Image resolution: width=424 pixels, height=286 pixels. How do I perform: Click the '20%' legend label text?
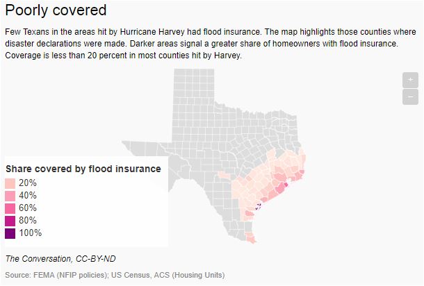point(28,183)
